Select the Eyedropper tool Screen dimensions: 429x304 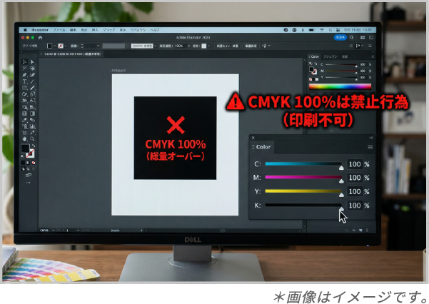[x=24, y=120]
